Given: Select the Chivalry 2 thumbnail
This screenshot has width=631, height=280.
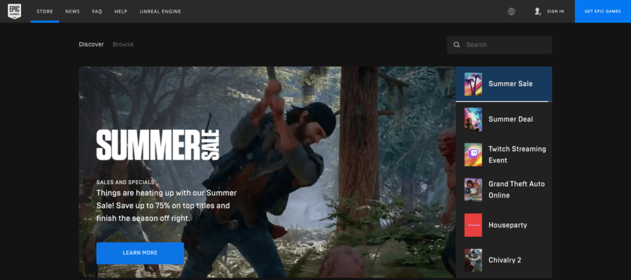Looking at the screenshot, I should pos(473,260).
